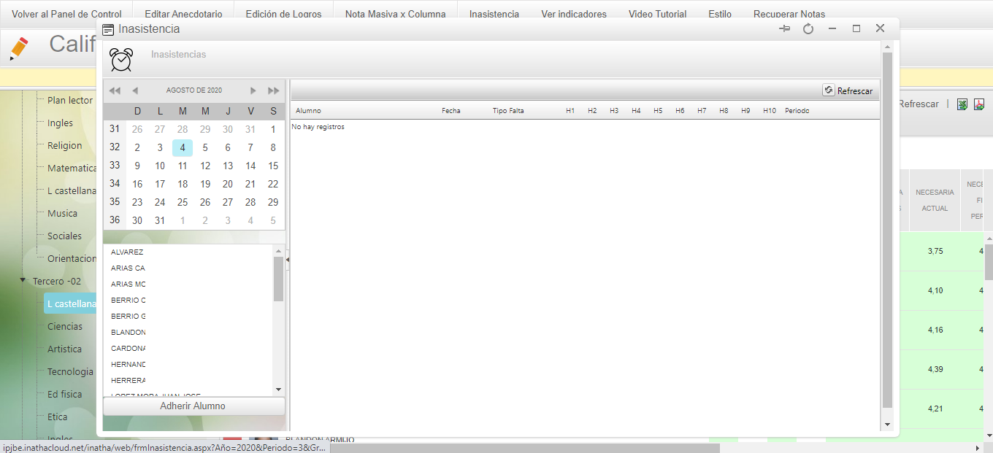
Task: Advance calendar to next month
Action: click(x=253, y=90)
